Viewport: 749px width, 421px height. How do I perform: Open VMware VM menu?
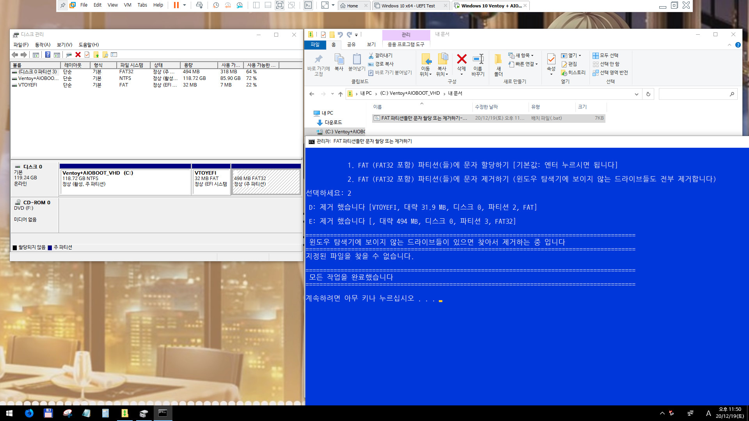pos(128,5)
